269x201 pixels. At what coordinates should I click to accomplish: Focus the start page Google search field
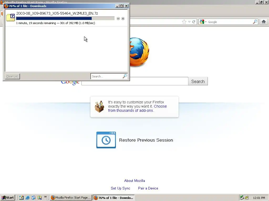tap(135, 81)
